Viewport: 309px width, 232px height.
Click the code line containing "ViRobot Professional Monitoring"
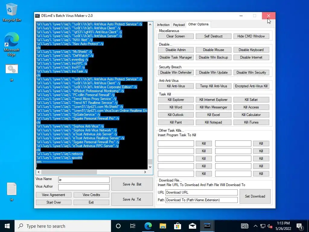[x=80, y=91]
